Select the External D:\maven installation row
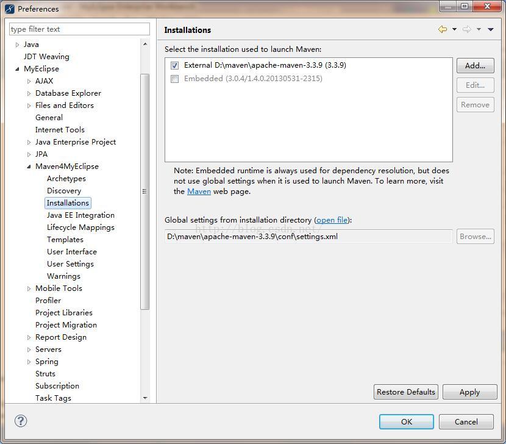The image size is (506, 444). 265,65
